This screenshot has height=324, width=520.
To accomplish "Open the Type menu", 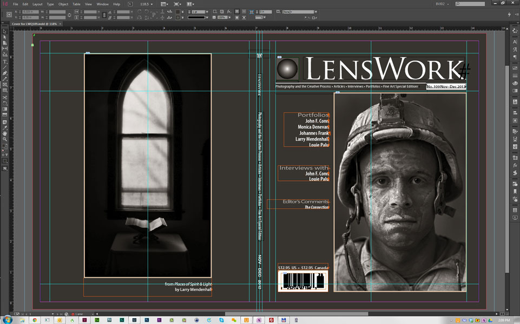I will 50,4.
